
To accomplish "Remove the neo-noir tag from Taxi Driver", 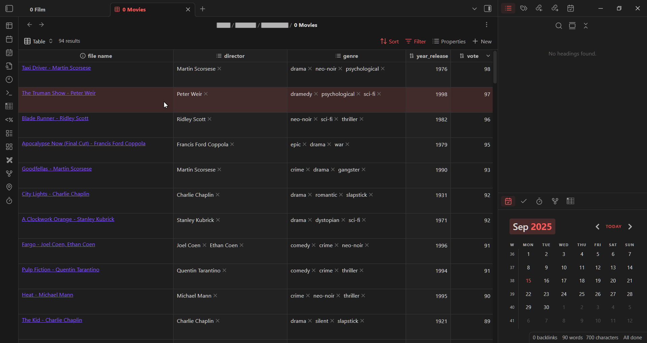I will (340, 69).
